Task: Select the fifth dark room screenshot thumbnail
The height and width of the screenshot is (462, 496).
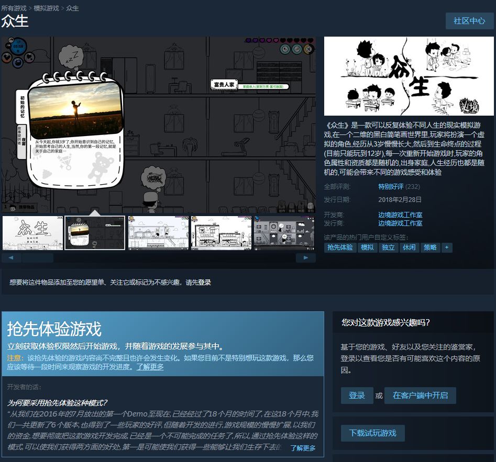Action: tap(284, 233)
